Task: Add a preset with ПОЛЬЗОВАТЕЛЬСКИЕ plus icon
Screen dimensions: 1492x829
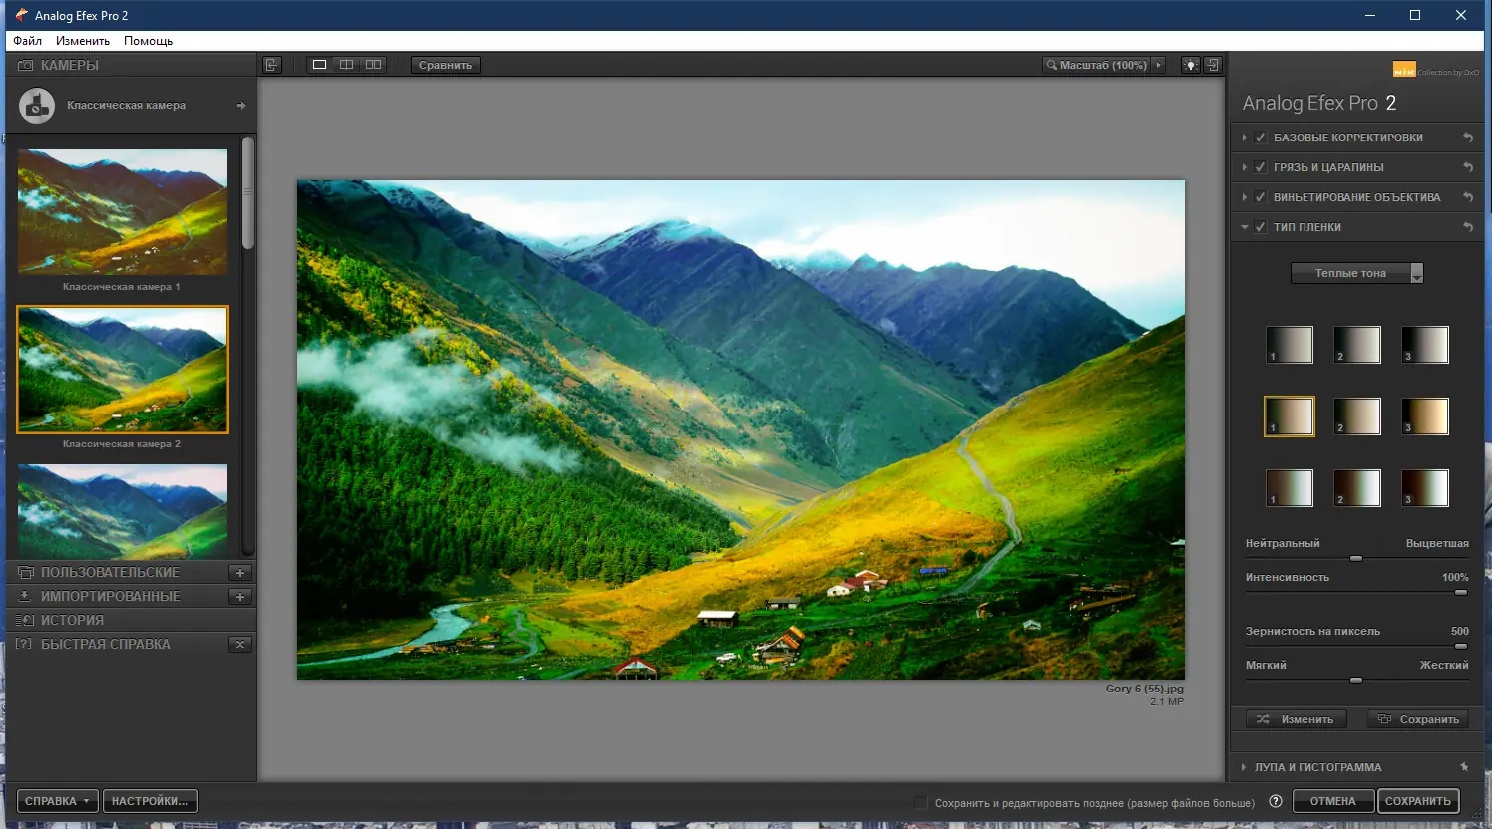Action: click(x=240, y=573)
